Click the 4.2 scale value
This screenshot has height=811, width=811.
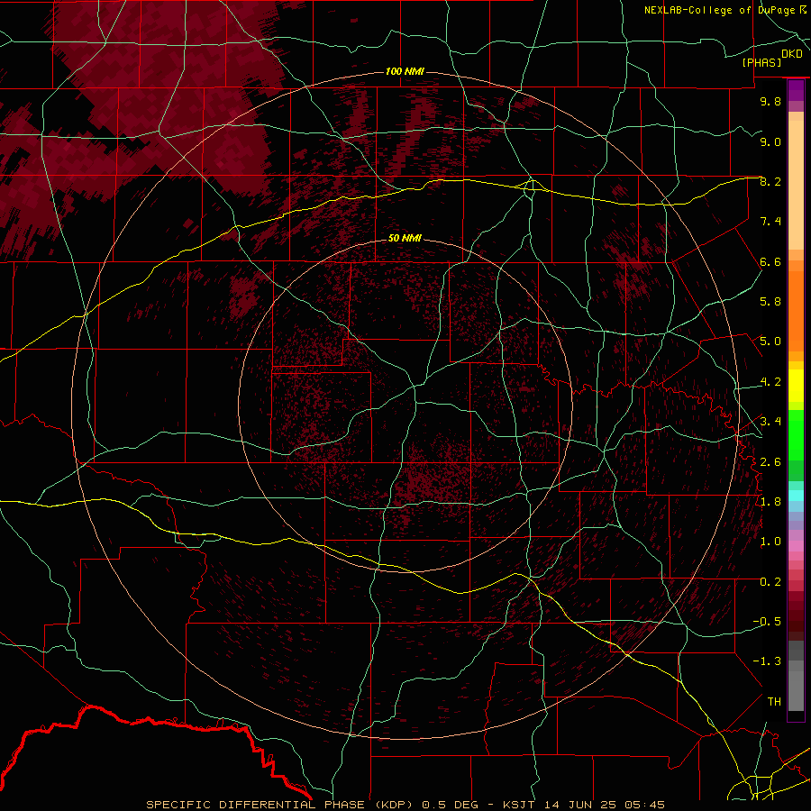tap(770, 382)
